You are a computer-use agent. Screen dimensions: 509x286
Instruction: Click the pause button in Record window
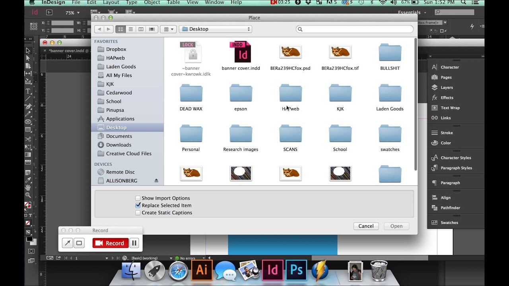click(x=134, y=243)
